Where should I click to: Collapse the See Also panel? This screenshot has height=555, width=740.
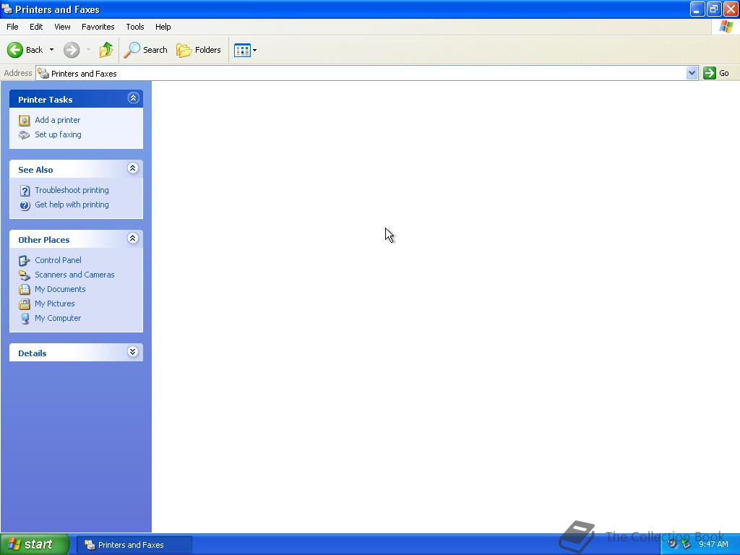click(x=133, y=168)
